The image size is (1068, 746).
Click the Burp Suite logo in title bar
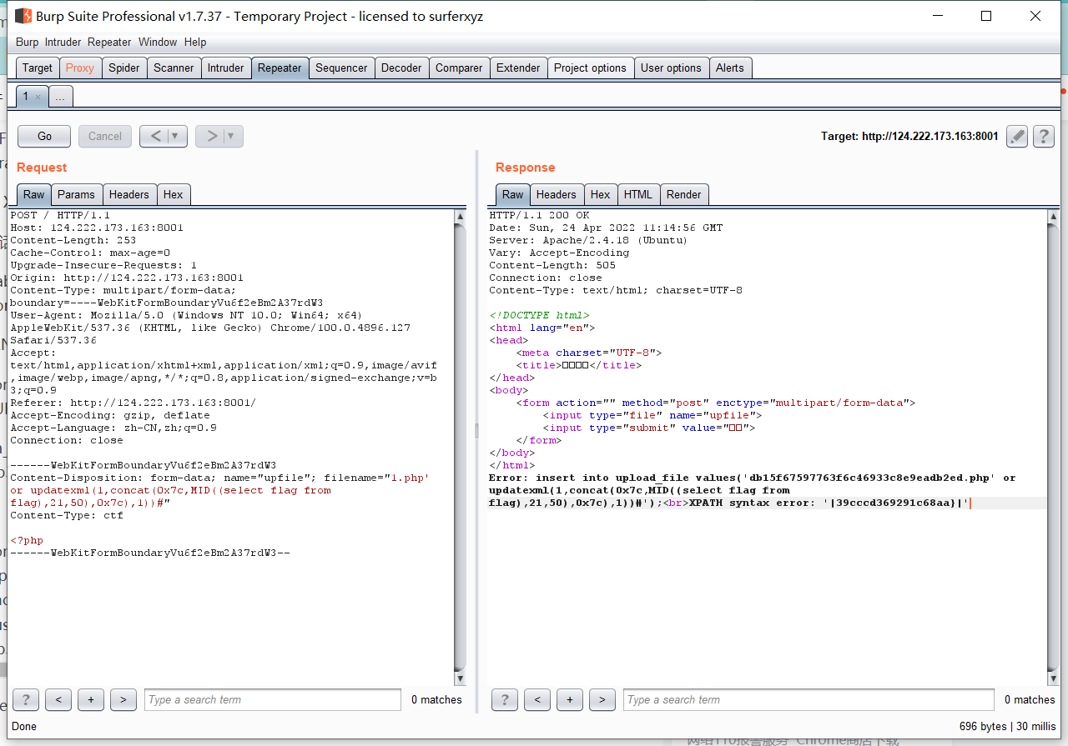[23, 16]
